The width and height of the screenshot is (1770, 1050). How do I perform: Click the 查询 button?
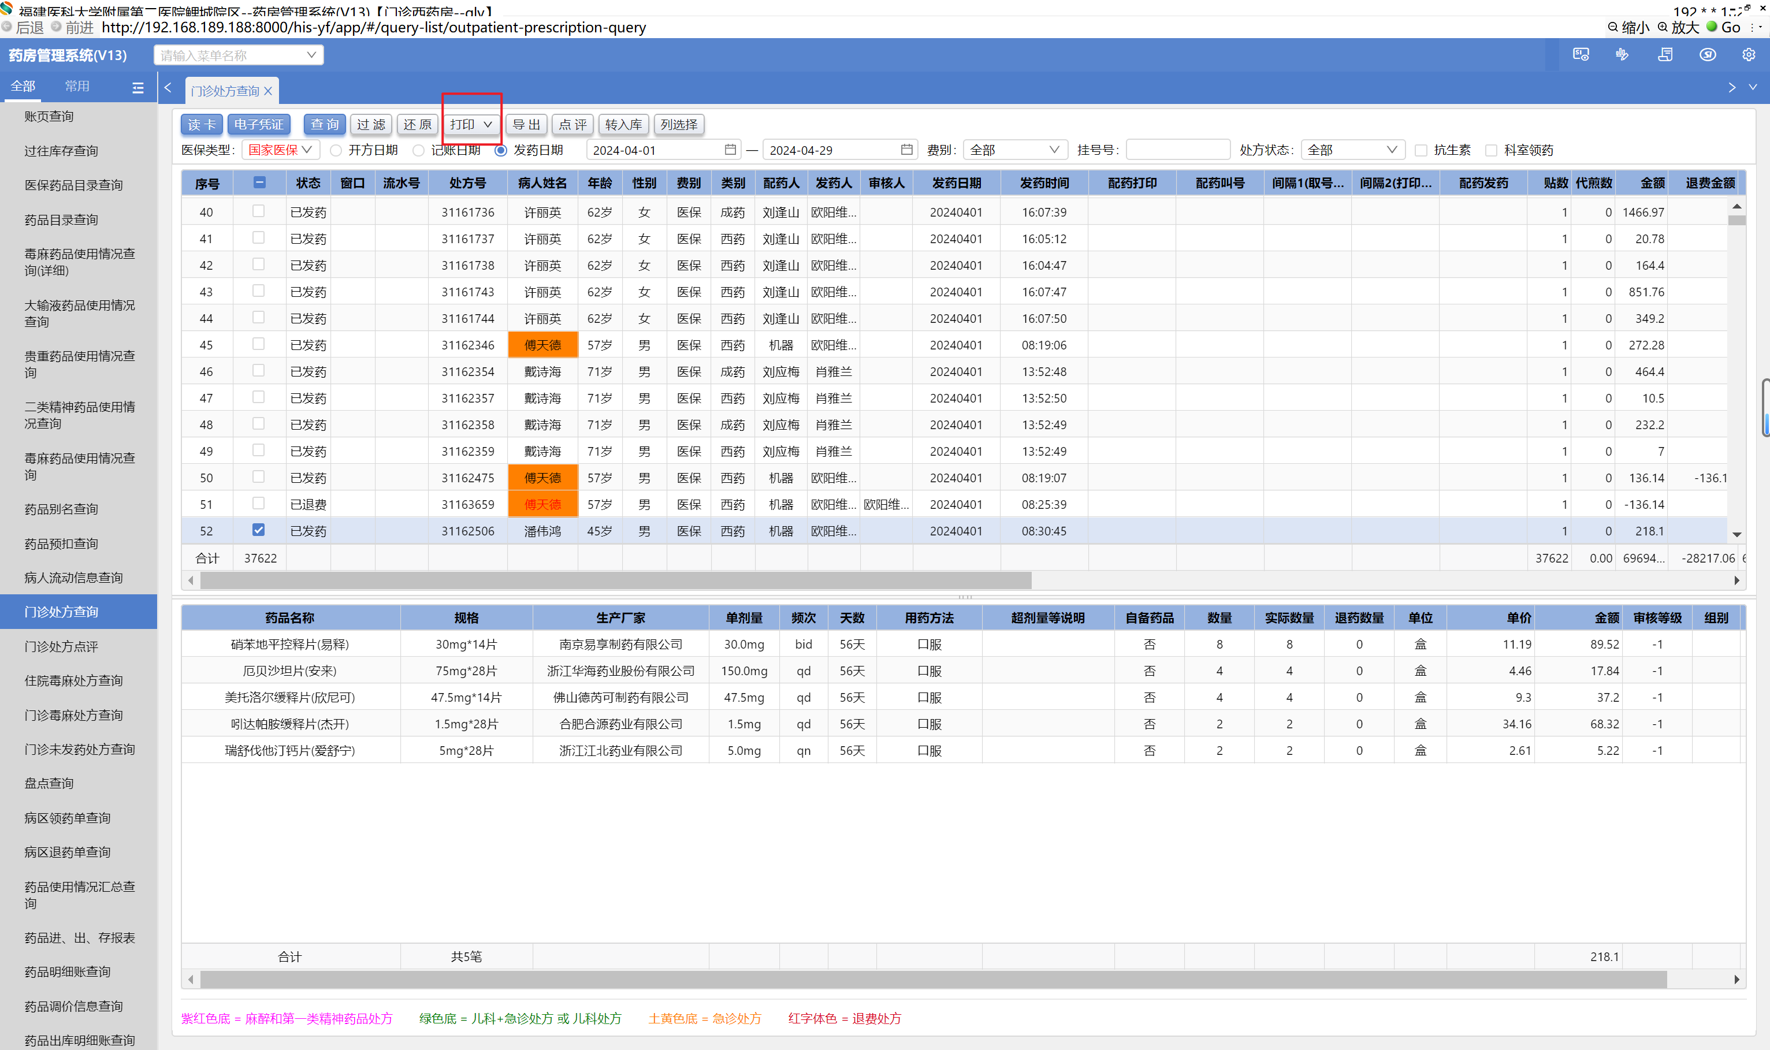(325, 125)
